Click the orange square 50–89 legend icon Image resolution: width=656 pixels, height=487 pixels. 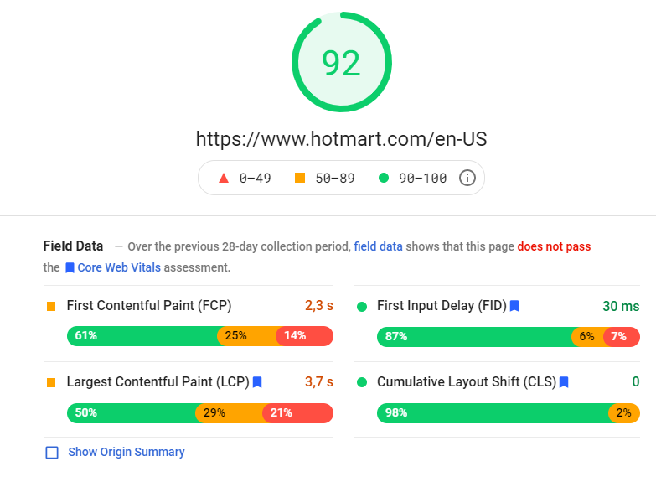tap(300, 178)
